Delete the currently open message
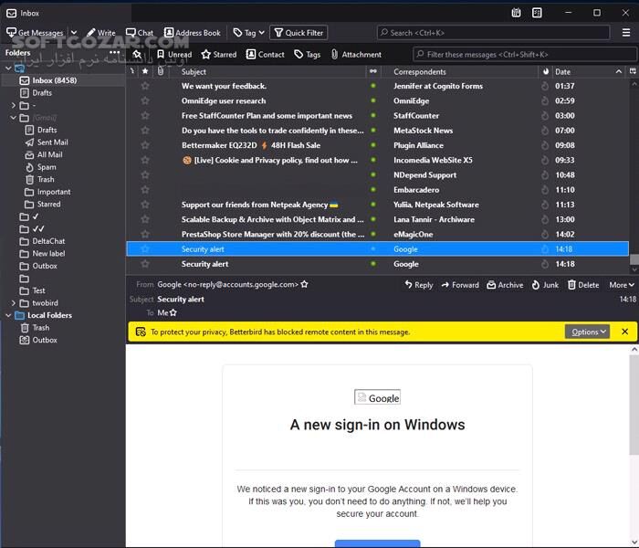Viewport: 639px width, 548px height. (583, 285)
